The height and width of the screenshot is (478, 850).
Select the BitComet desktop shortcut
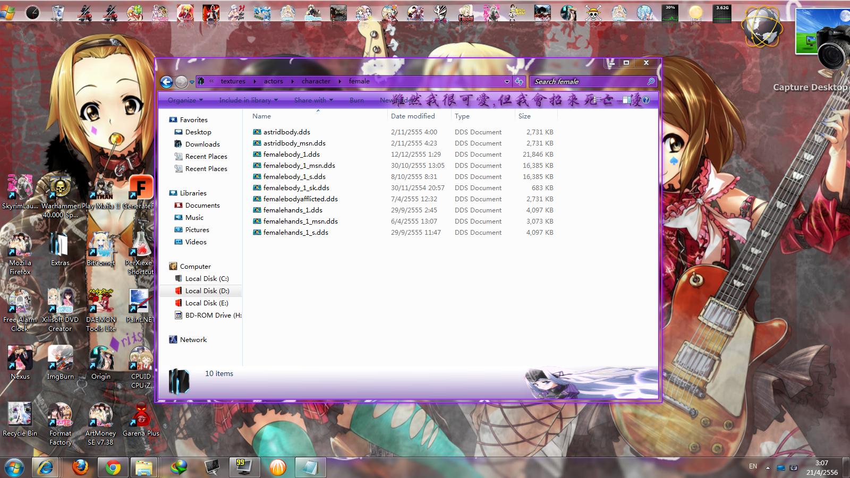click(x=100, y=250)
